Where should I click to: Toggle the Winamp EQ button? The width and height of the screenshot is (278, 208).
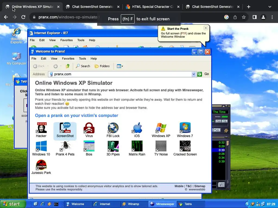(218, 121)
